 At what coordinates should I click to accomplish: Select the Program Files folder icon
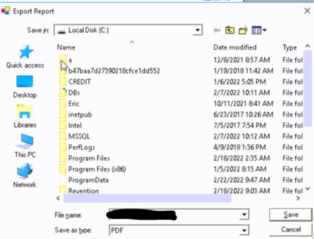click(63, 158)
